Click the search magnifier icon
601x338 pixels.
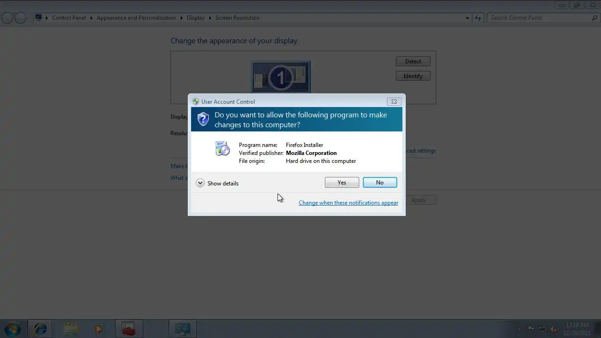[594, 18]
